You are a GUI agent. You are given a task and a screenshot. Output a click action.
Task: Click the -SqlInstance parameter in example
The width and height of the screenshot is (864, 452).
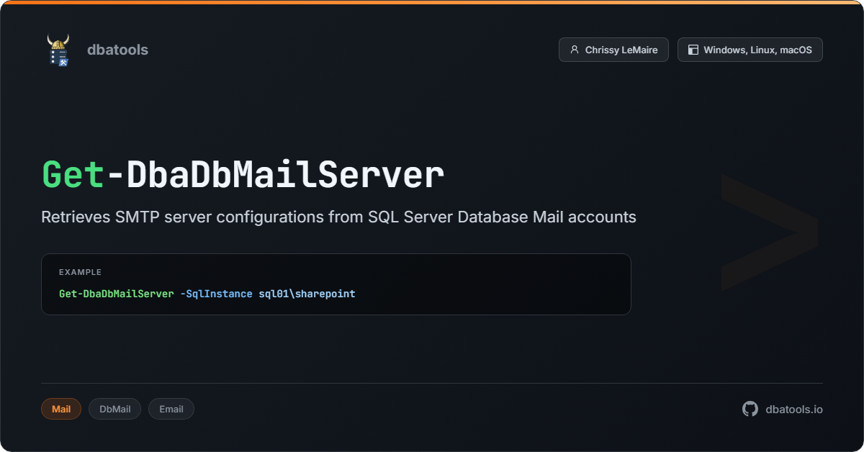click(216, 294)
